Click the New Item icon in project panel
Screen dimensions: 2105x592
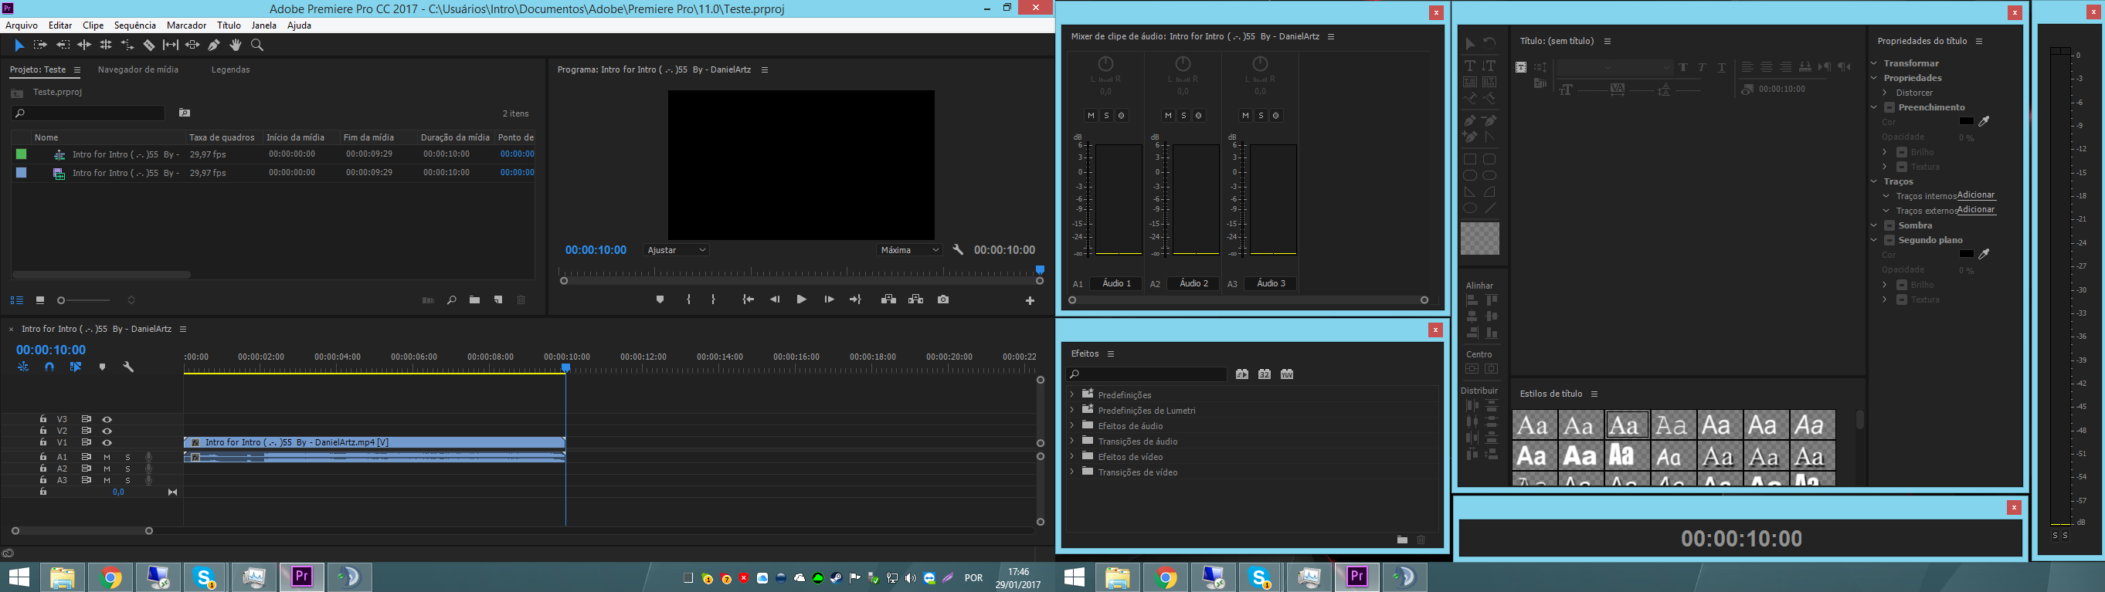point(498,300)
